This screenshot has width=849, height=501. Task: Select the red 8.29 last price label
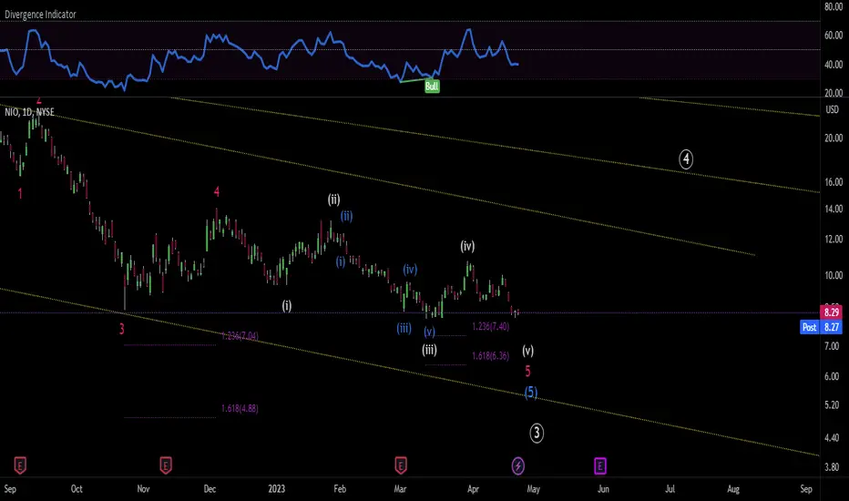point(831,312)
